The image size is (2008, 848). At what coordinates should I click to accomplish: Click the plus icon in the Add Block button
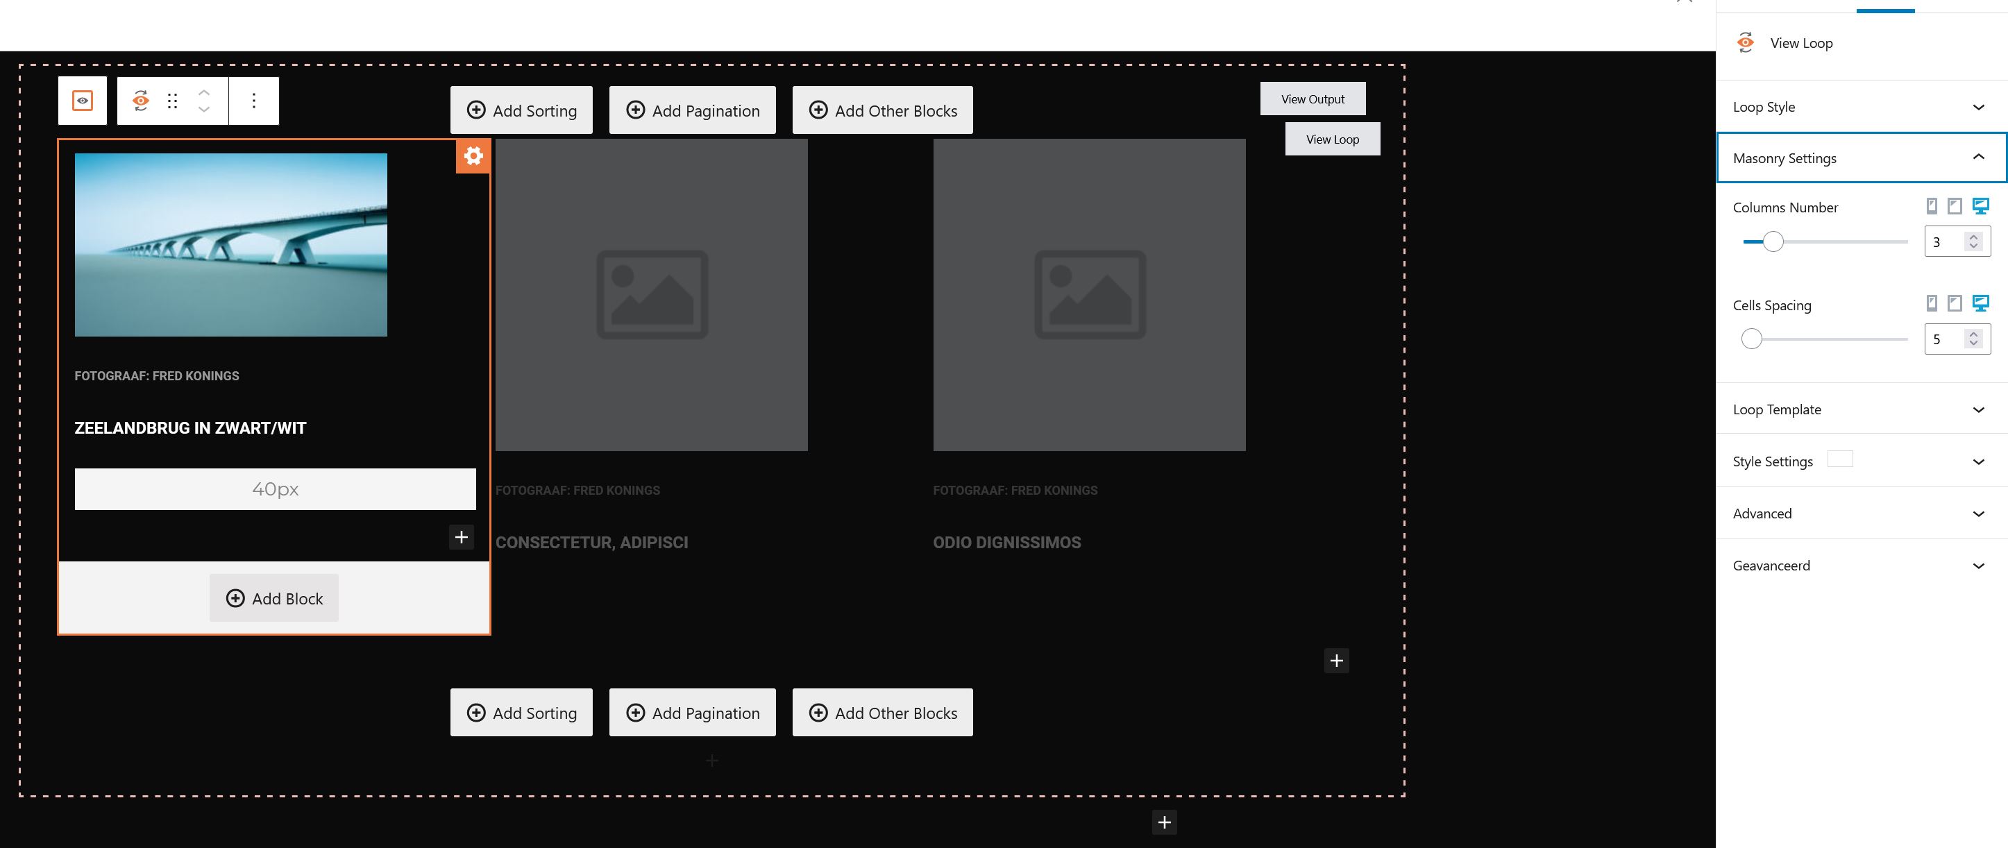click(x=235, y=599)
